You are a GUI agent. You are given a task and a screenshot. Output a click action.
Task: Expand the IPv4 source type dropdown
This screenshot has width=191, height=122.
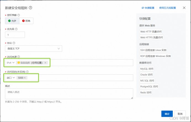click(10, 63)
